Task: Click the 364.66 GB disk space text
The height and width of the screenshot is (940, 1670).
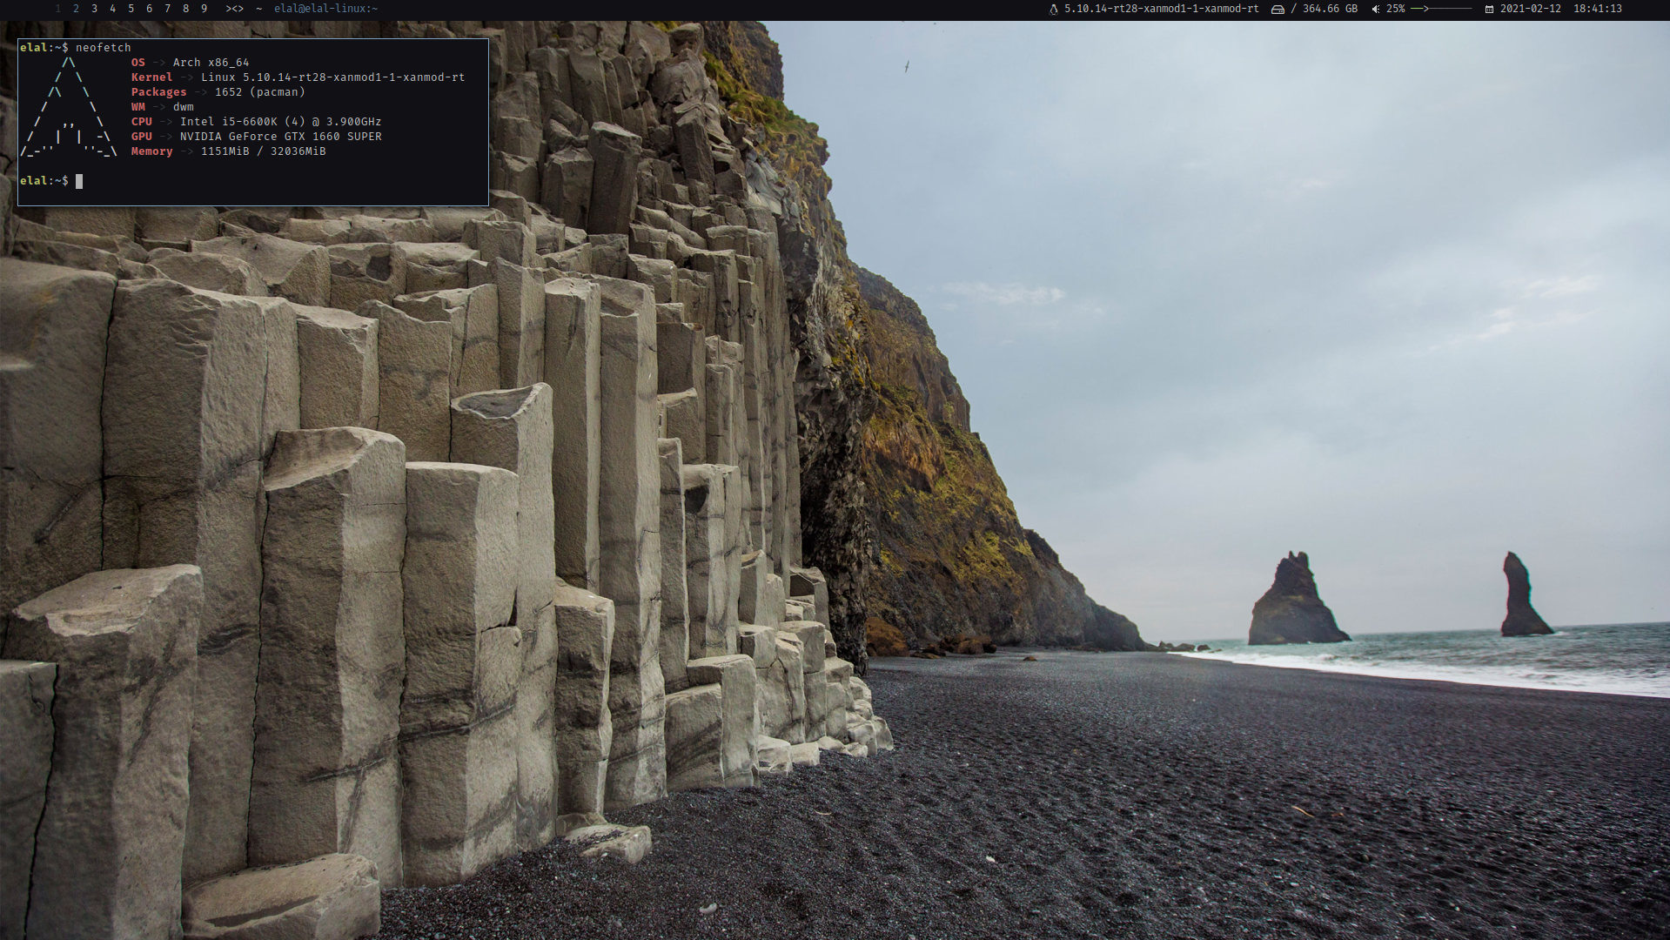Action: [x=1330, y=9]
